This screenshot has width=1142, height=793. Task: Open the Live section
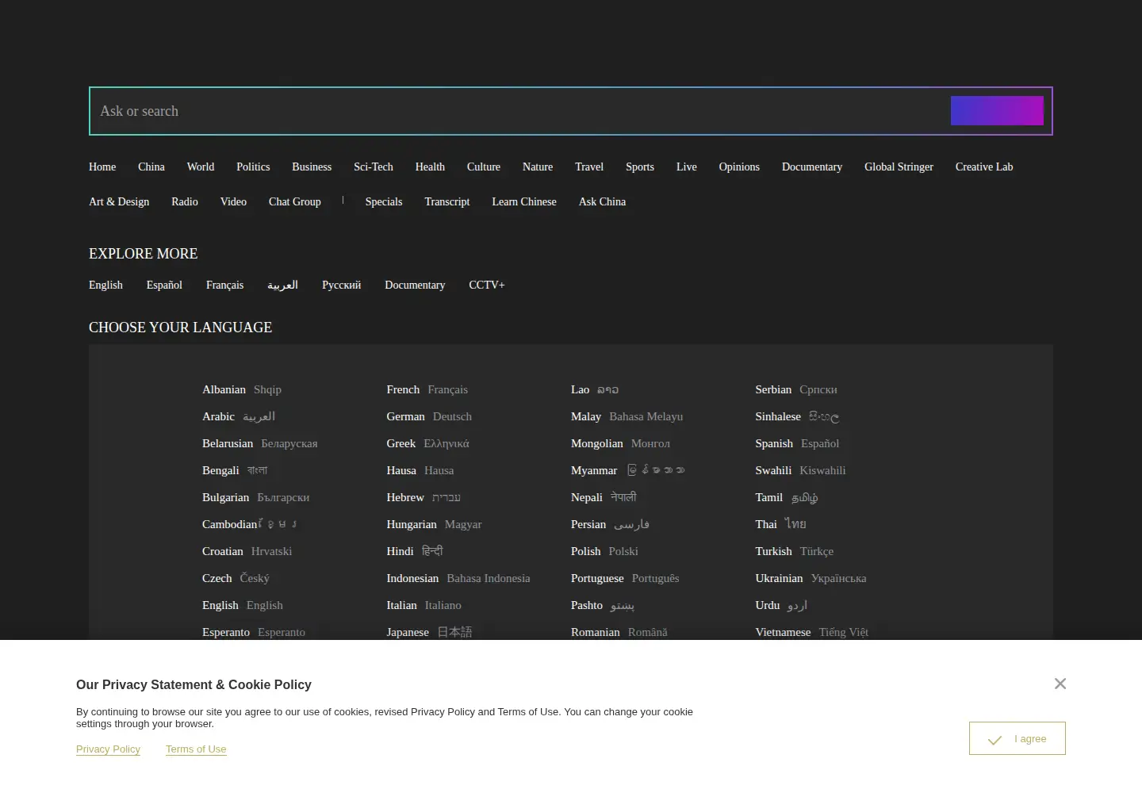pyautogui.click(x=687, y=167)
